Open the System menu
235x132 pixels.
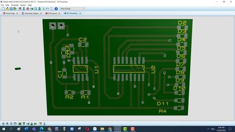pyautogui.click(x=23, y=5)
